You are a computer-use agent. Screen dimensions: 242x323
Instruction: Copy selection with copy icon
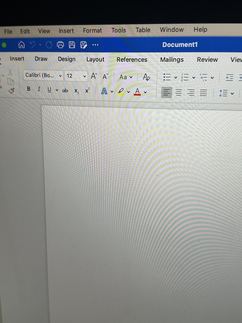10,82
